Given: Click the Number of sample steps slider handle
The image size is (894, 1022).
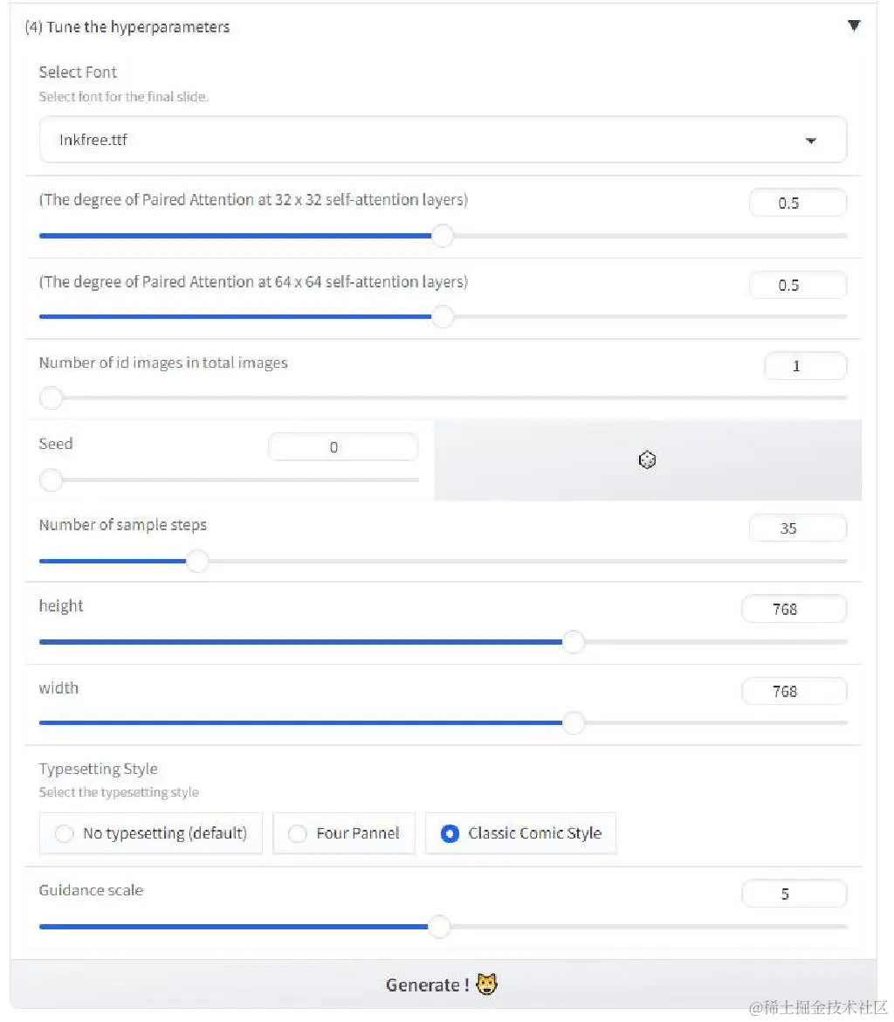Looking at the screenshot, I should [x=198, y=561].
